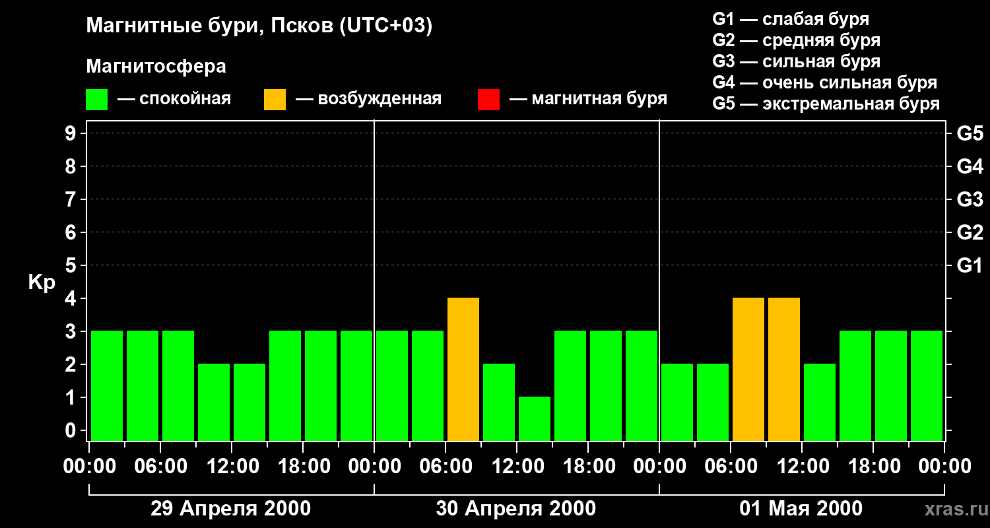Click the orange возбужденная legend swatch
This screenshot has height=528, width=990.
coord(275,100)
